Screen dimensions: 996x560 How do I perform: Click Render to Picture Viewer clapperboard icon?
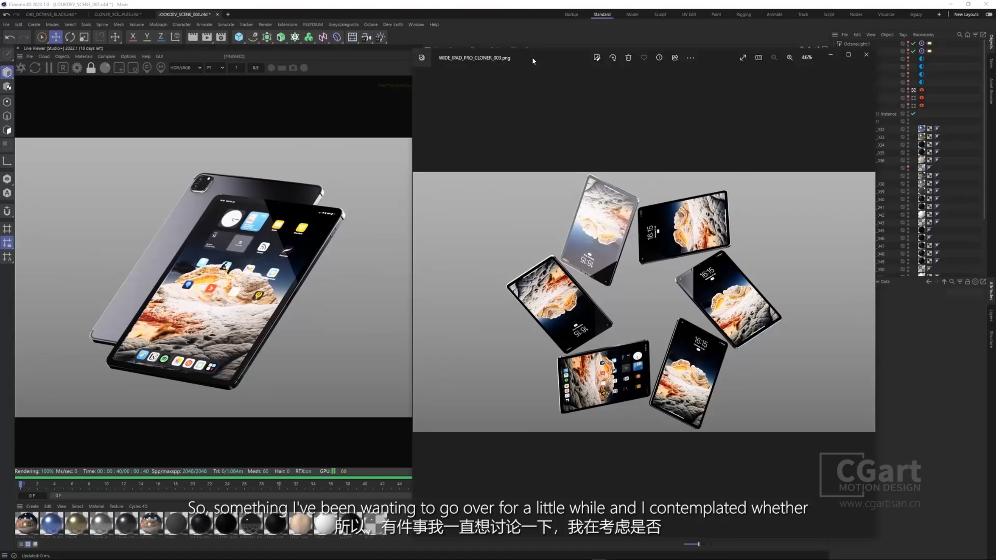pyautogui.click(x=207, y=37)
